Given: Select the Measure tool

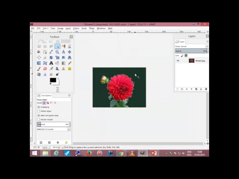Looking at the screenshot, I should (x=63, y=52).
